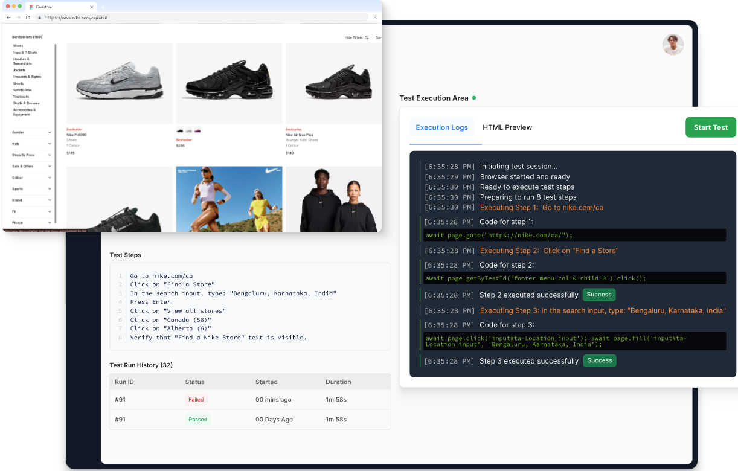Image resolution: width=738 pixels, height=471 pixels.
Task: Open the Trousers & Tights category
Action: click(x=27, y=77)
